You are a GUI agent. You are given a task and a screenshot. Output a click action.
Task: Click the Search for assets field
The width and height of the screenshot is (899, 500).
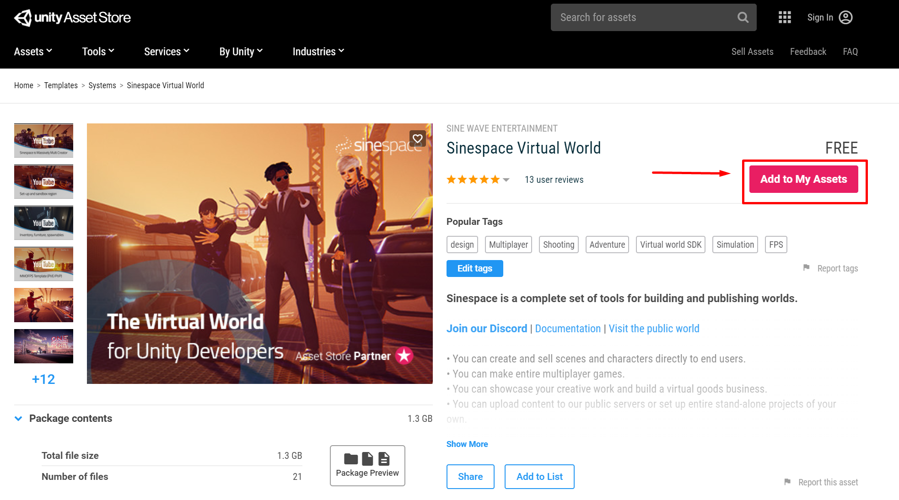[641, 17]
